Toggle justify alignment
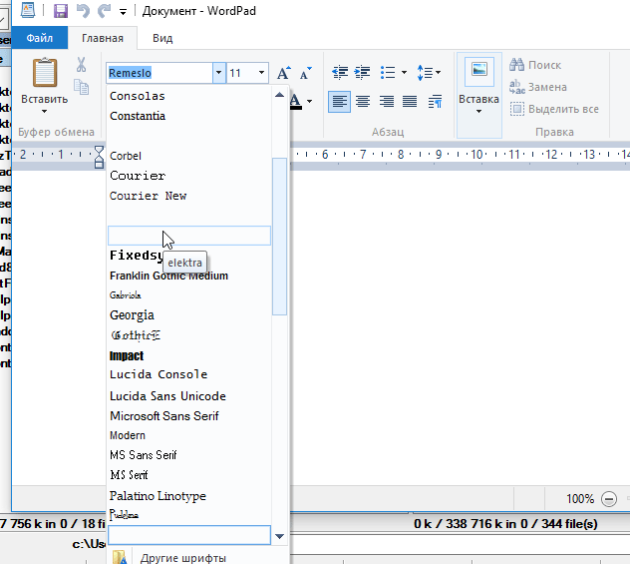The height and width of the screenshot is (564, 630). point(410,102)
